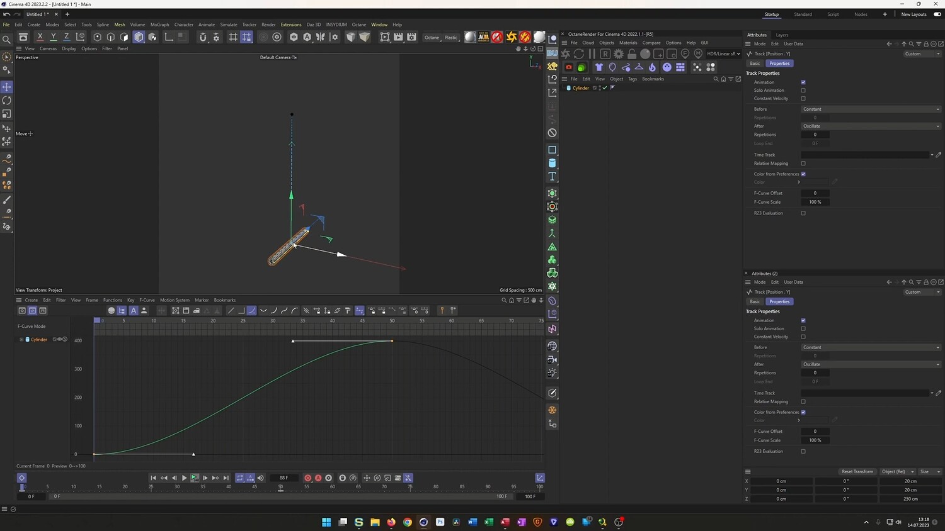Image resolution: width=945 pixels, height=531 pixels.
Task: Click the Reset Transform button
Action: point(857,472)
